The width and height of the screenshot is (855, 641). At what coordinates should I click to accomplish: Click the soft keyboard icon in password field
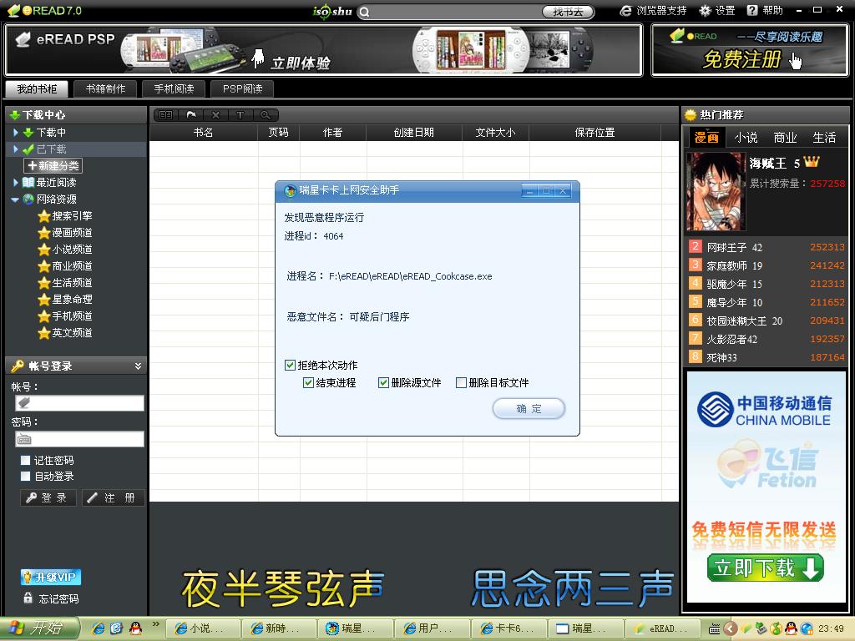pyautogui.click(x=24, y=439)
